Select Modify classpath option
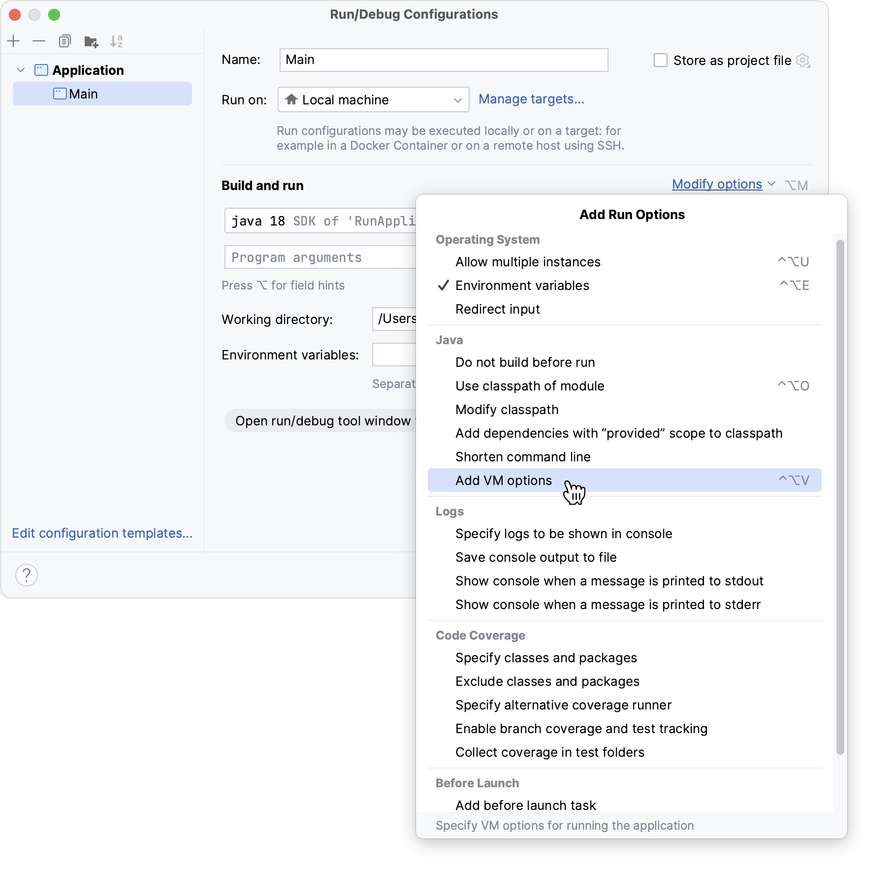The width and height of the screenshot is (896, 870). click(625, 410)
